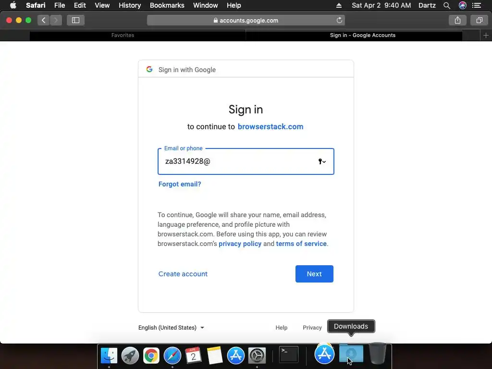The image size is (492, 369).
Task: Open the View menu
Action: click(102, 5)
